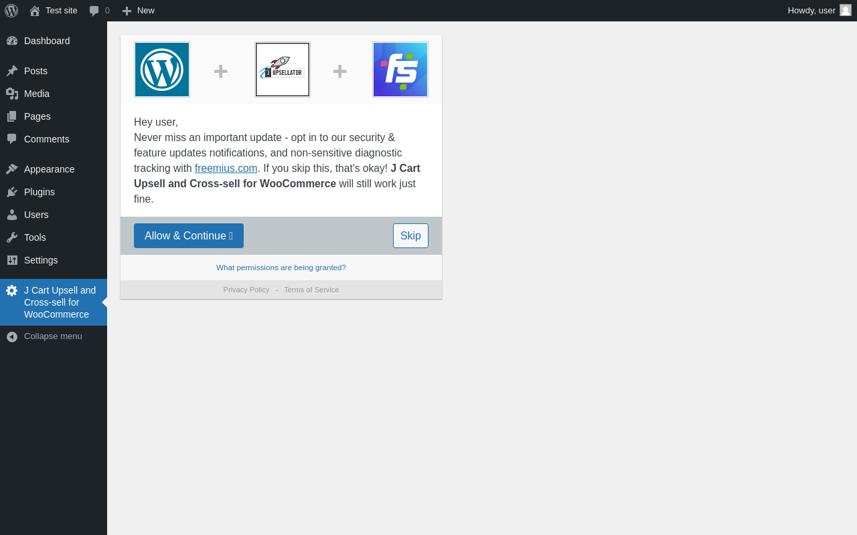Click the New plus icon
Screen dimensions: 857x535
coord(127,11)
